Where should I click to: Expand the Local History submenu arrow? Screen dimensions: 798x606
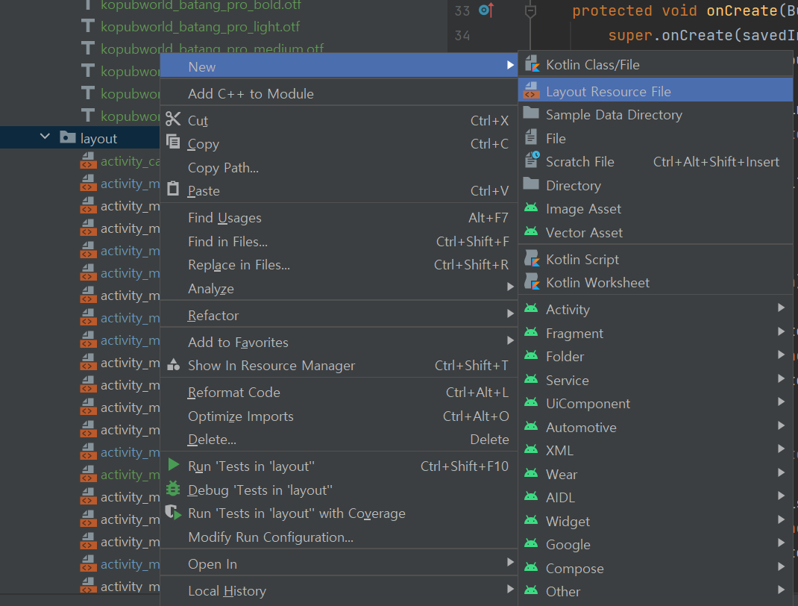point(510,589)
